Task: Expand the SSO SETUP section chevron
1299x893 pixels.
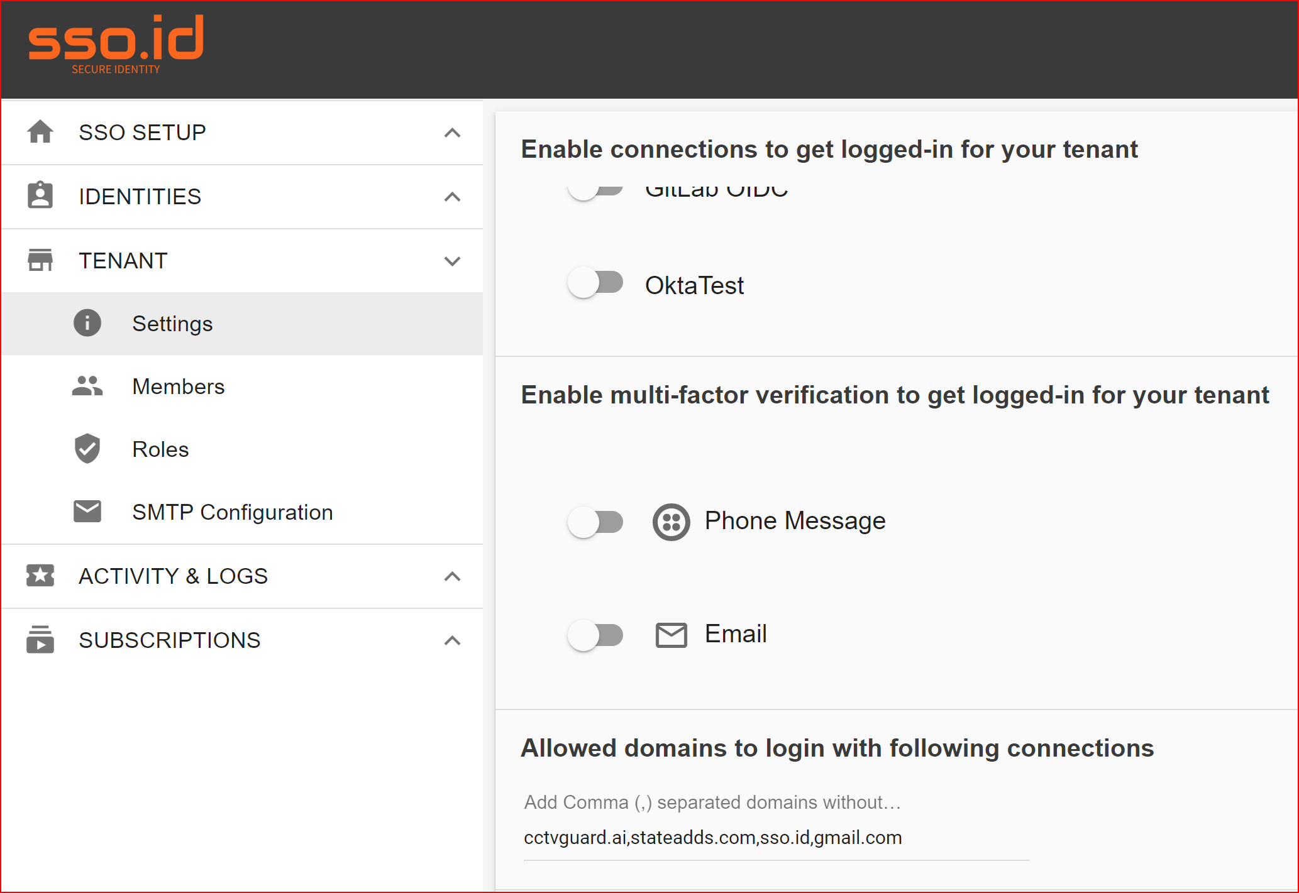Action: point(452,133)
